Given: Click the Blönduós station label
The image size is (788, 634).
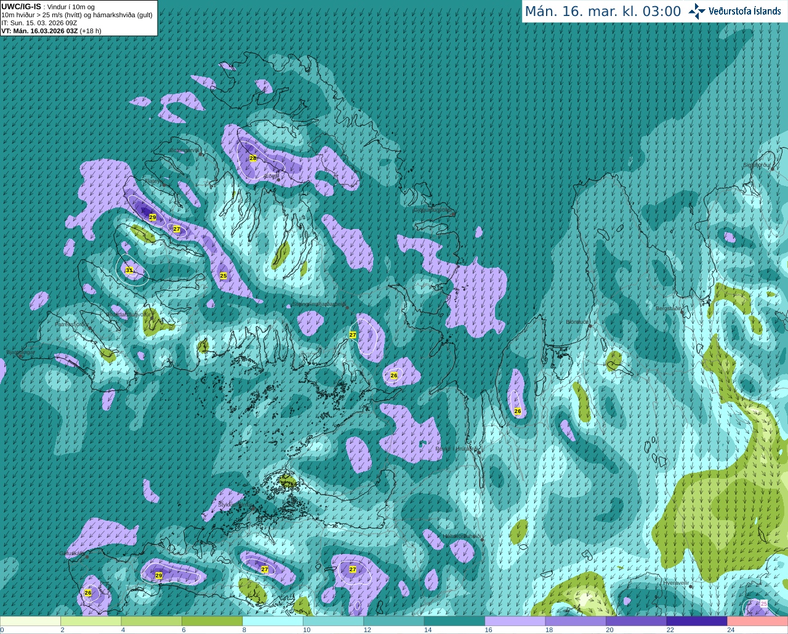Looking at the screenshot, I should 577,322.
